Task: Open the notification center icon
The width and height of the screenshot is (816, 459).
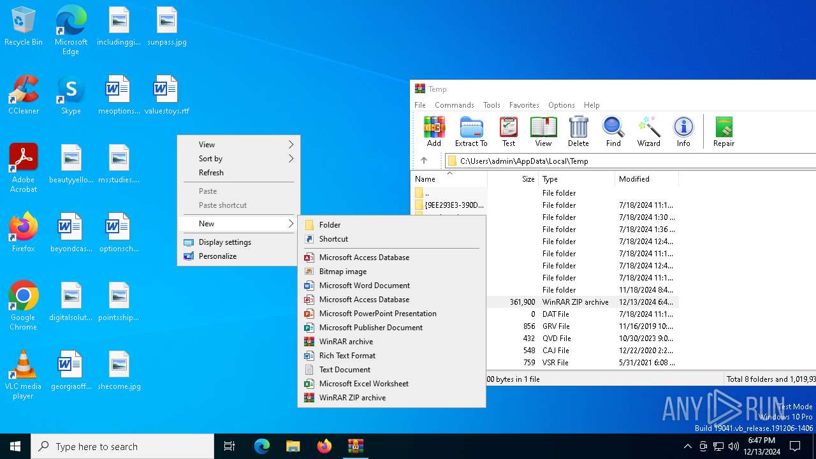Action: 795,446
